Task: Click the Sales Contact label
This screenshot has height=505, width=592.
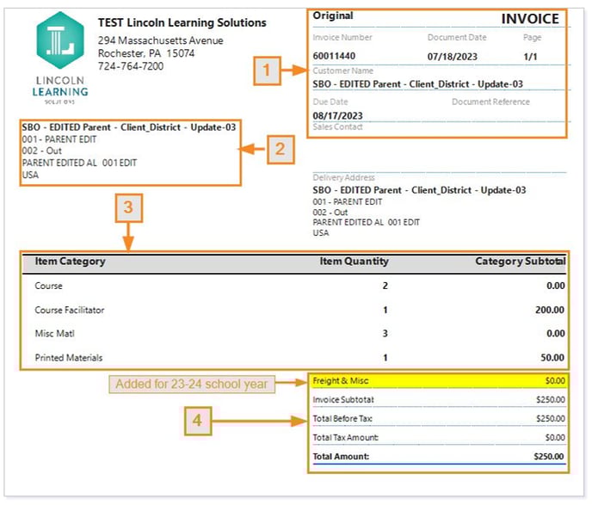Action: pyautogui.click(x=337, y=126)
